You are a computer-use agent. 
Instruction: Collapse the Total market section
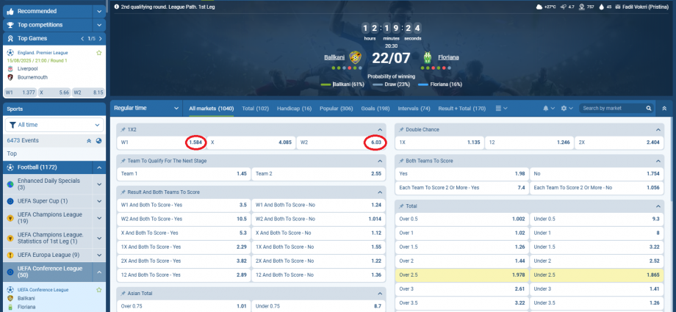click(658, 206)
